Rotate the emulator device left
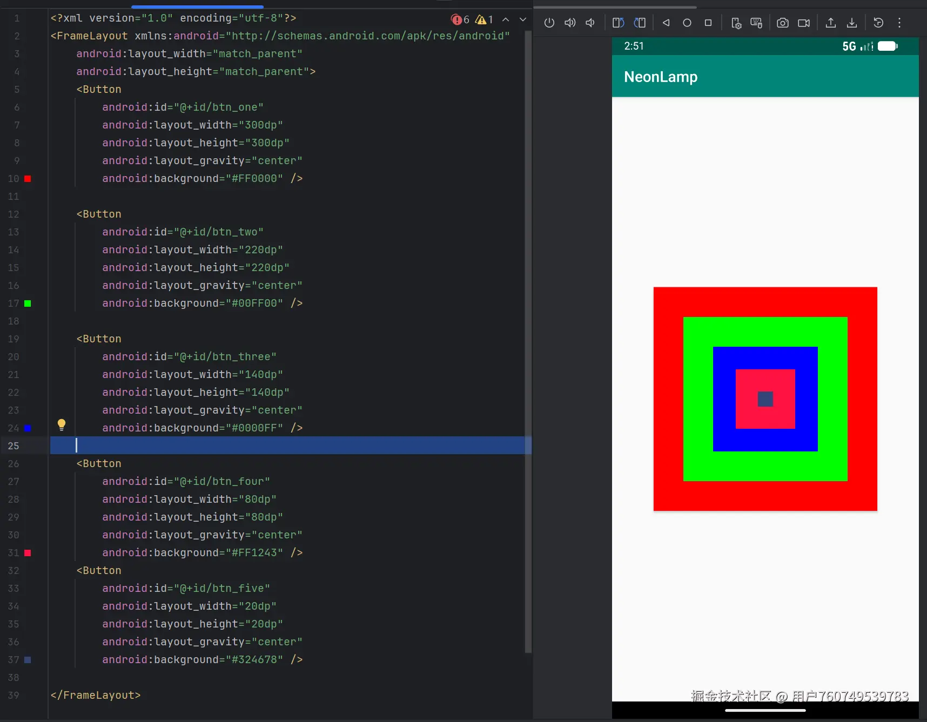 coord(618,23)
